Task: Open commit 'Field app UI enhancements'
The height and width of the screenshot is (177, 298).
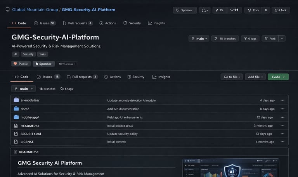Action: pos(125,117)
